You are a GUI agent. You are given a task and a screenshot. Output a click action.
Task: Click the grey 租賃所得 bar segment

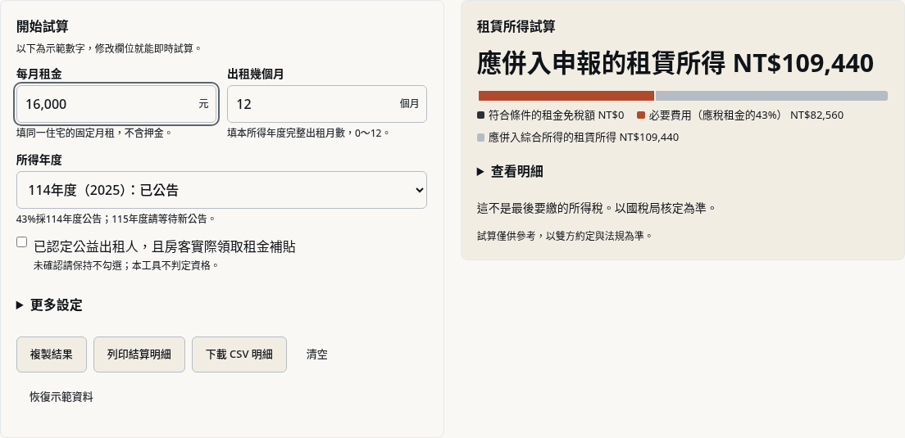[771, 96]
